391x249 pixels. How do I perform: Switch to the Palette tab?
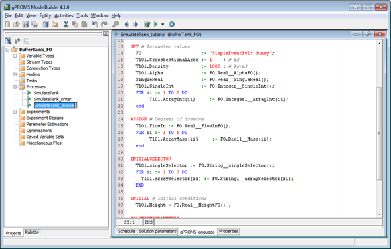click(x=32, y=232)
